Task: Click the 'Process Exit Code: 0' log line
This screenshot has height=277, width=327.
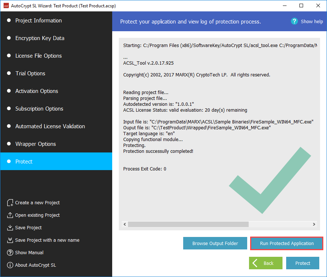Action: coord(145,169)
